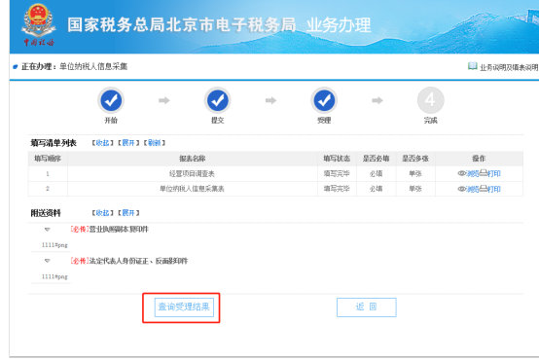The image size is (539, 361).
Task: Select the 开始 step checkmark circle
Action: (x=111, y=100)
